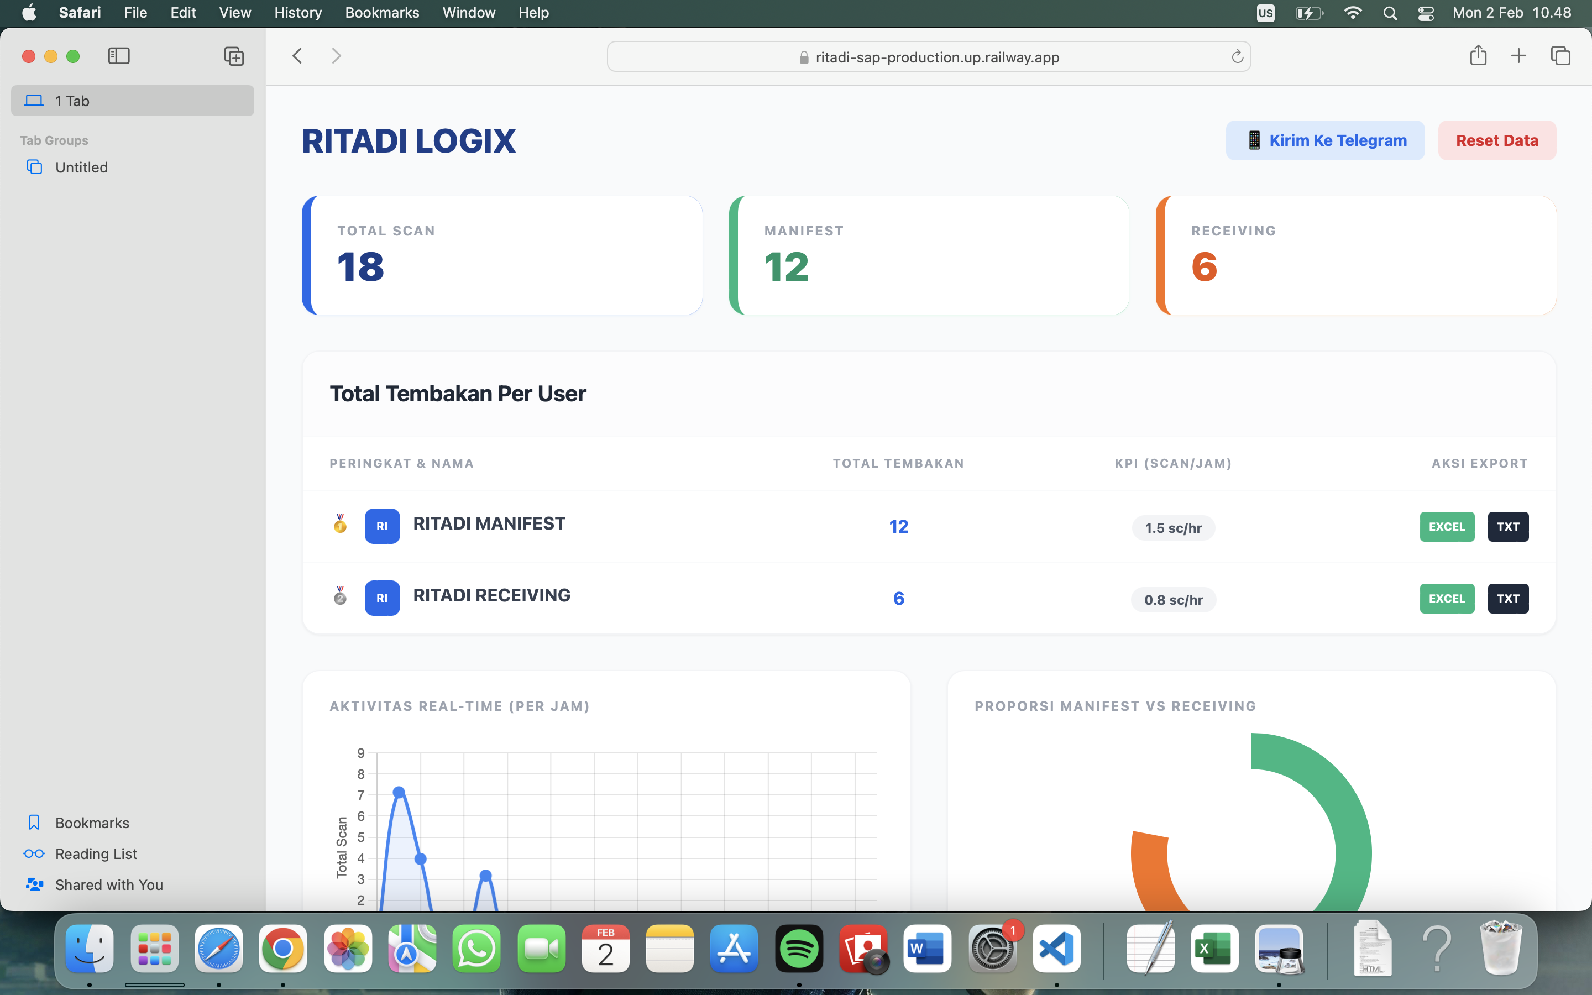Go back with the back arrow
The width and height of the screenshot is (1592, 995).
pos(297,56)
